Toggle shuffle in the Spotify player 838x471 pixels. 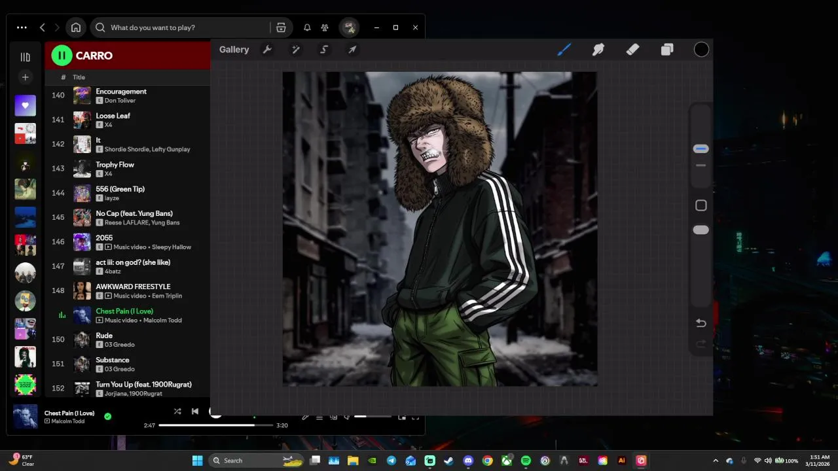point(177,411)
